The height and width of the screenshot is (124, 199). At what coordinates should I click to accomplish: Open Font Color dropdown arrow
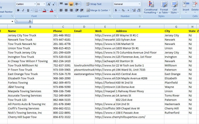[x=55, y=10]
